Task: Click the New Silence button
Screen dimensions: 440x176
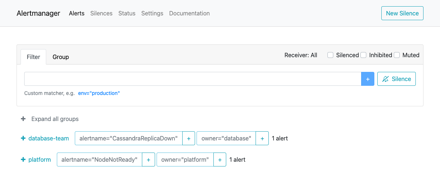Action: 402,13
